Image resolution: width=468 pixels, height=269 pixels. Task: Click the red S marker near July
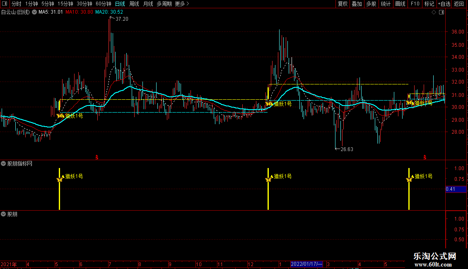(96, 157)
